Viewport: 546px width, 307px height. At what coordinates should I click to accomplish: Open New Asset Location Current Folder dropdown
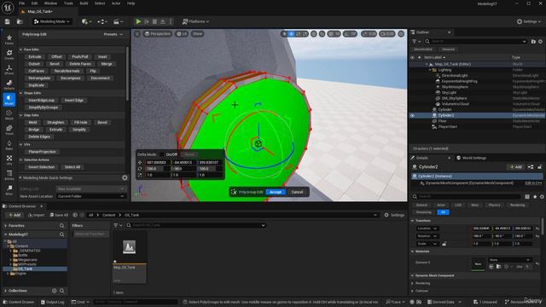[x=91, y=196]
